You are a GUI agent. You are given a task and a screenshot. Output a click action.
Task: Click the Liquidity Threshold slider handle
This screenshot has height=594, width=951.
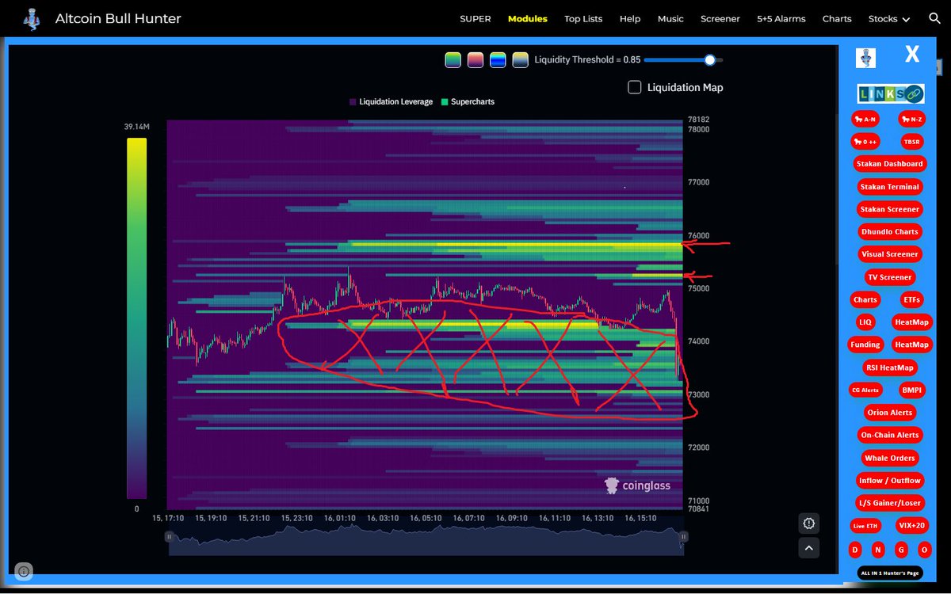[x=709, y=59]
